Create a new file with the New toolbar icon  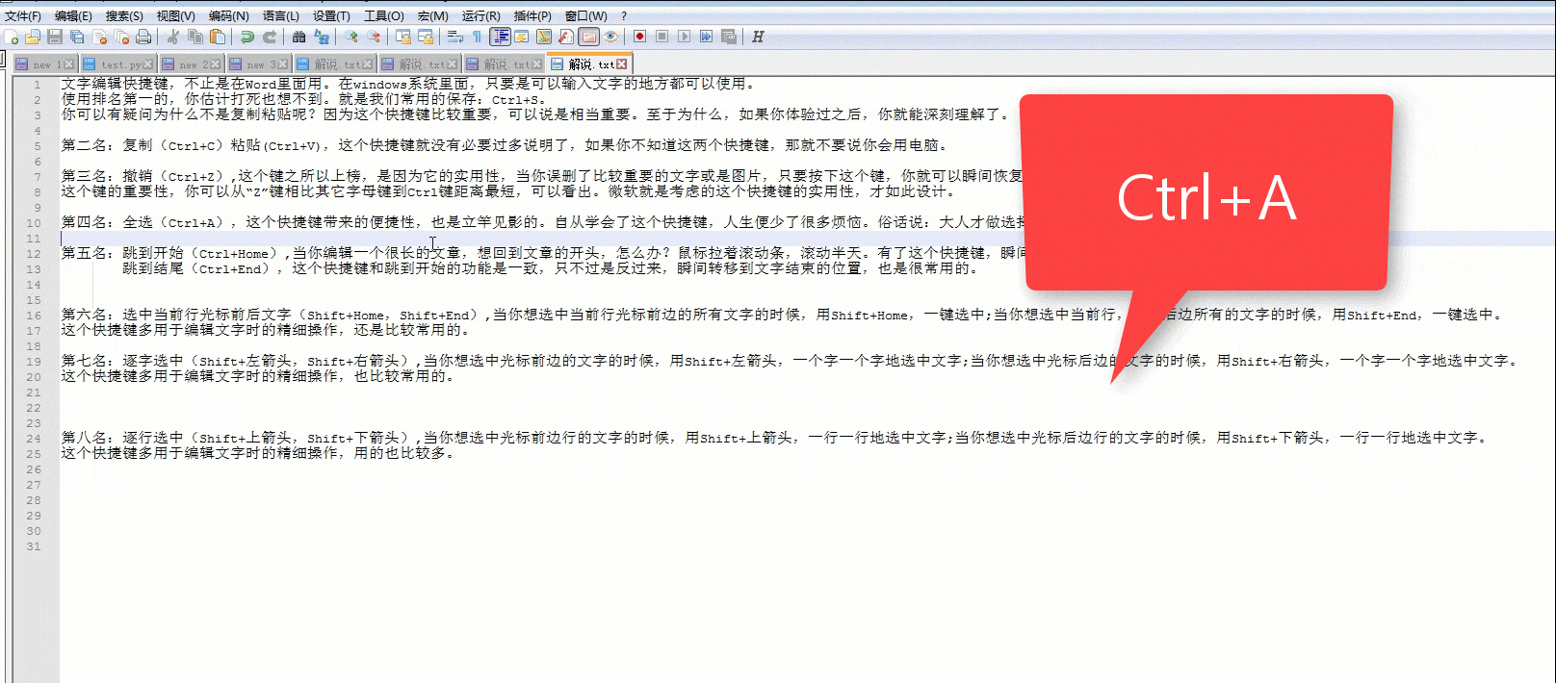(x=12, y=37)
